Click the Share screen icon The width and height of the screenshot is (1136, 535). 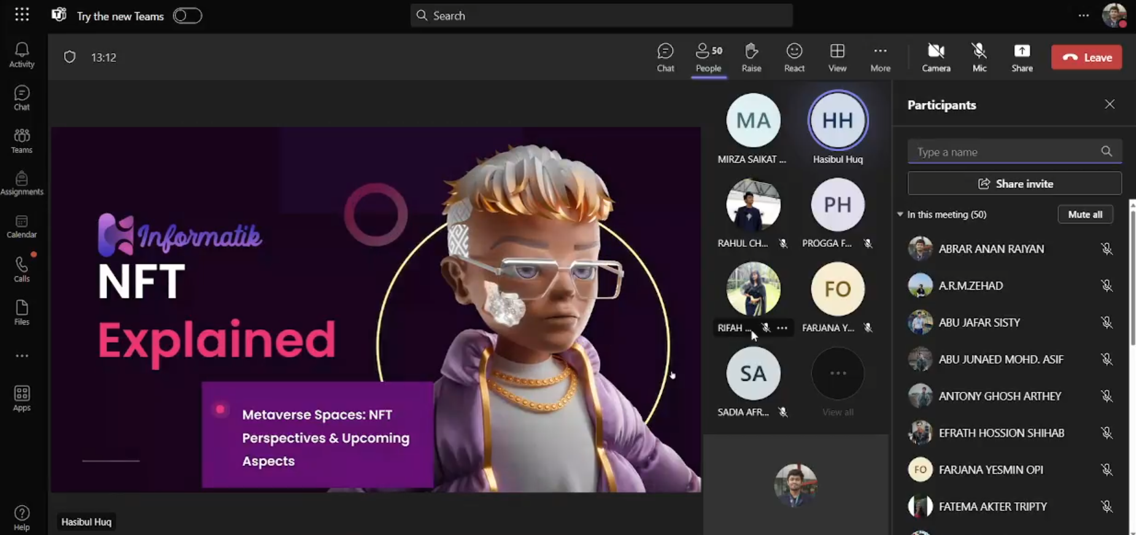1022,58
